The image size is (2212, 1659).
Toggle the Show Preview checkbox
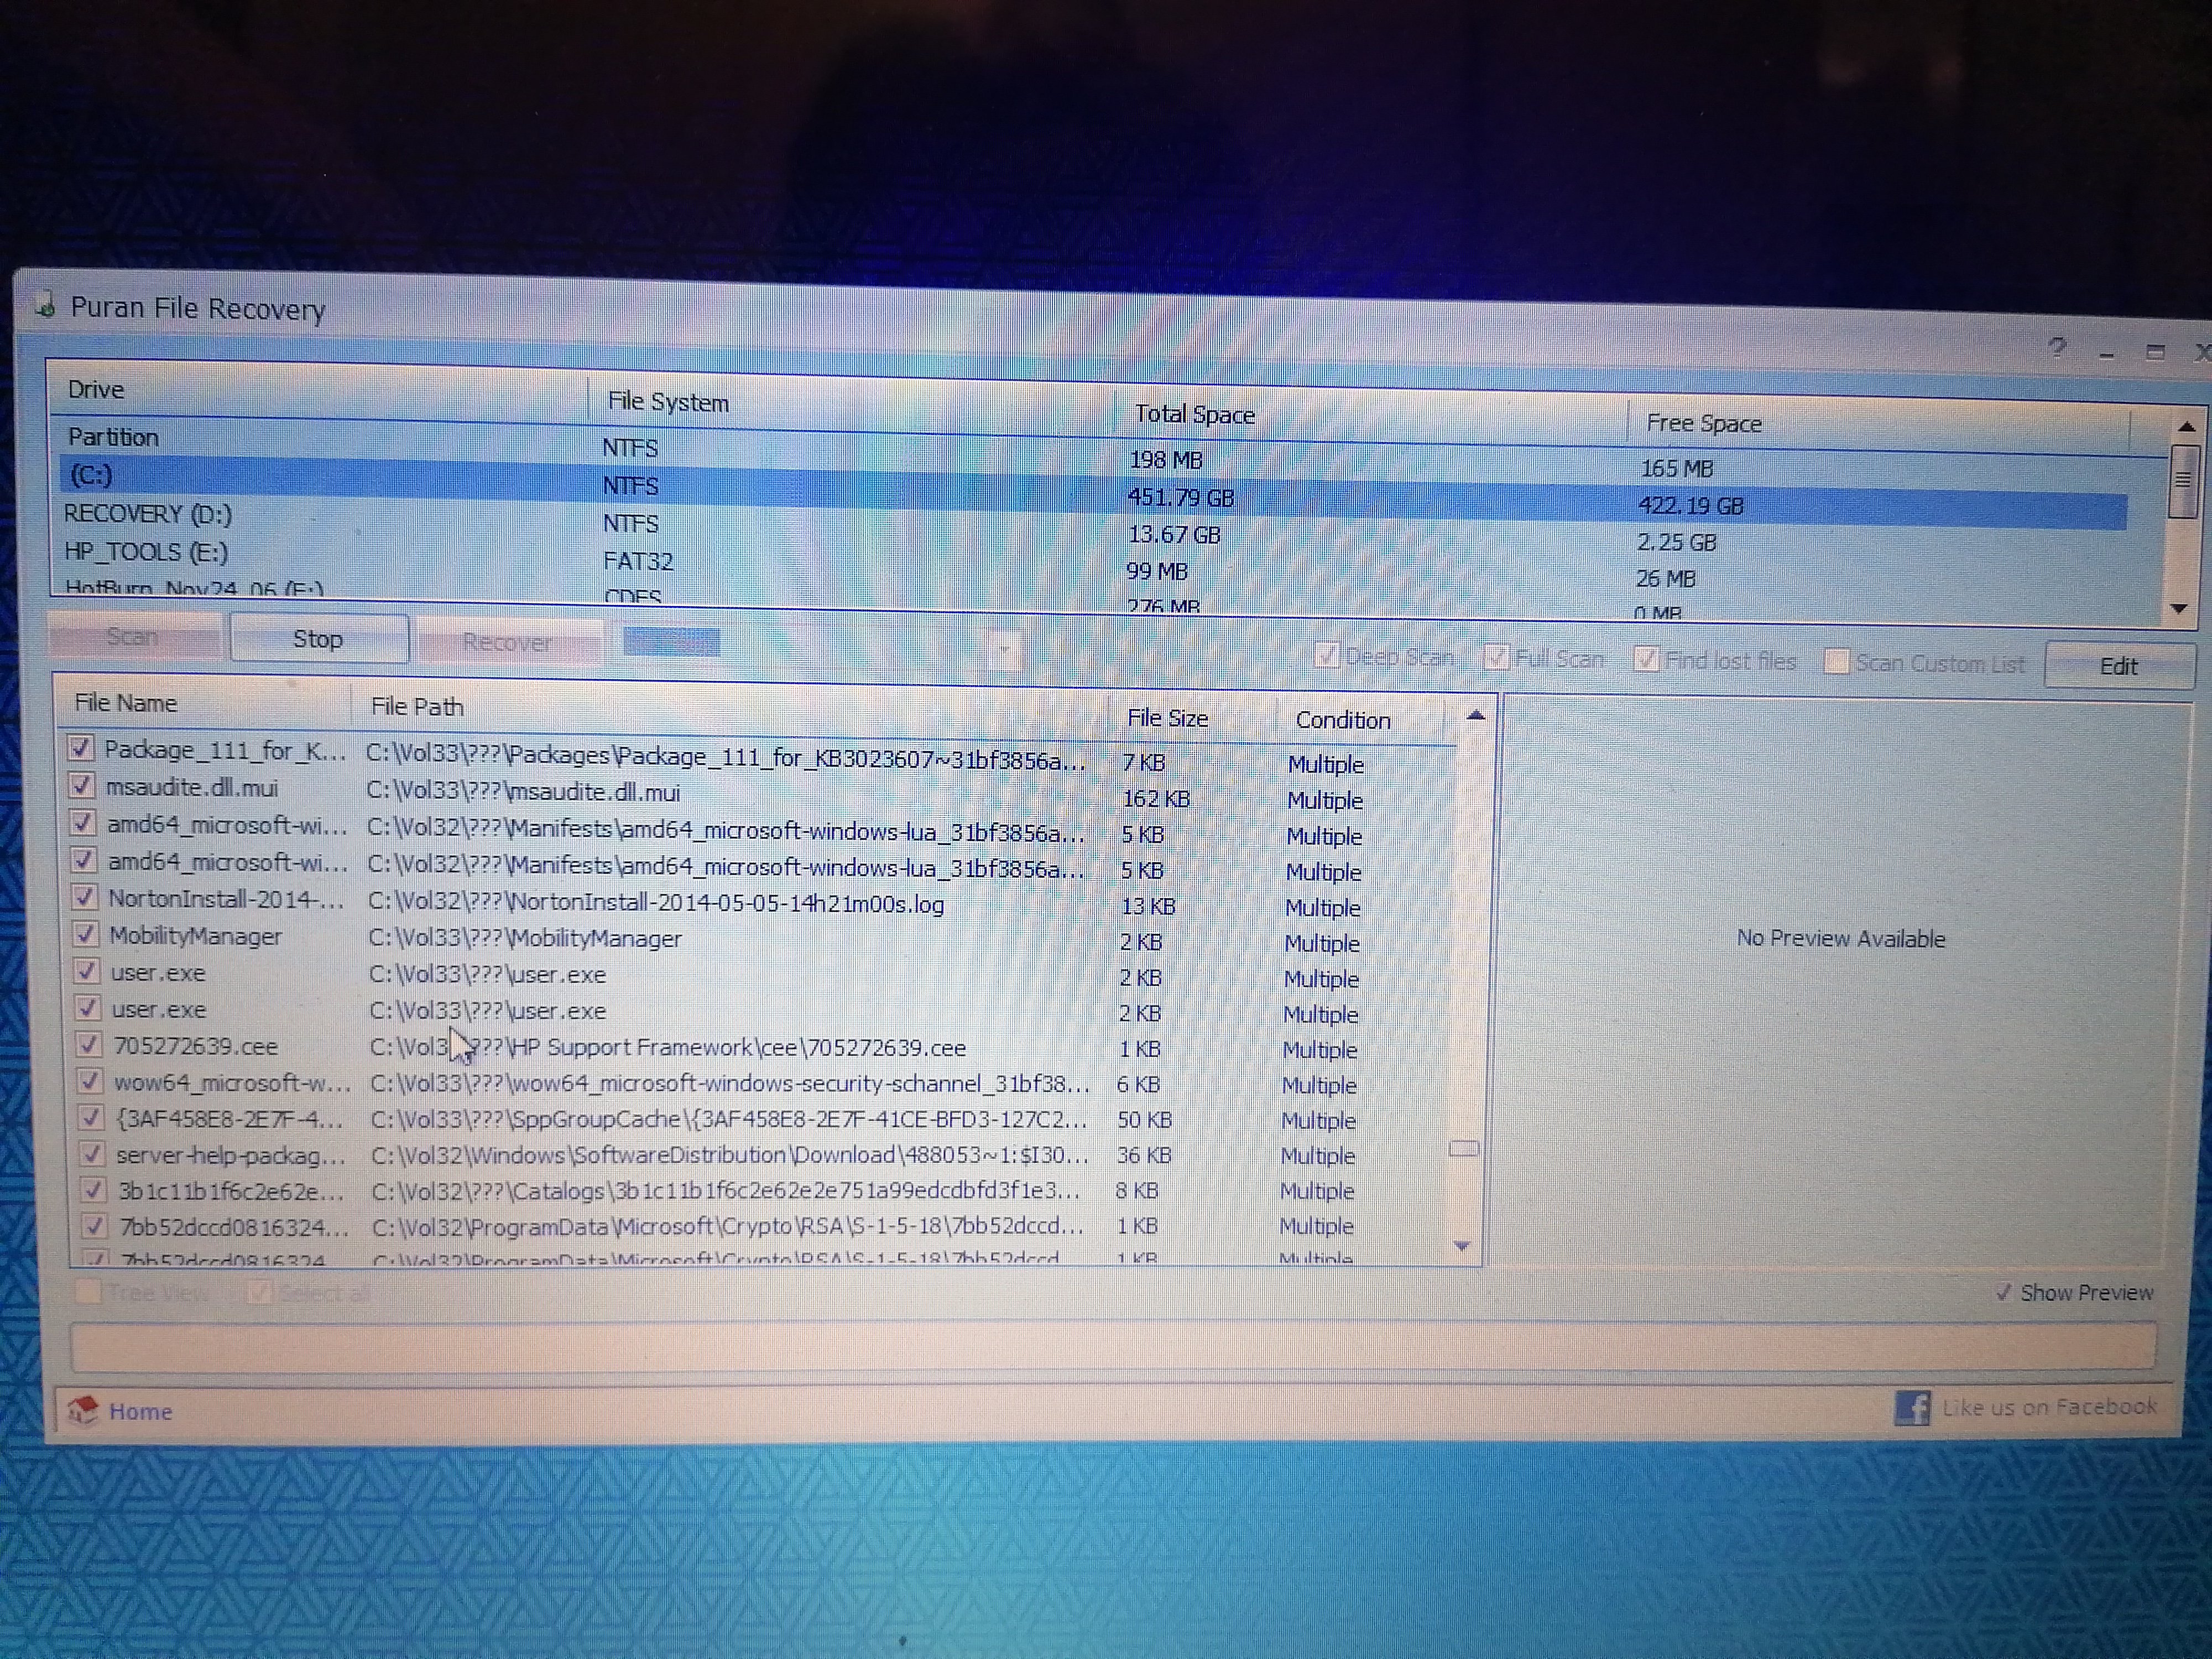(2003, 1292)
